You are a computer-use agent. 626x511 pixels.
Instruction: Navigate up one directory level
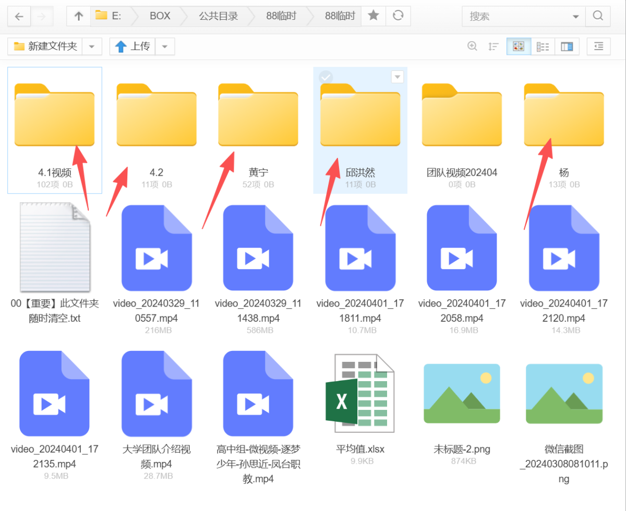[79, 16]
